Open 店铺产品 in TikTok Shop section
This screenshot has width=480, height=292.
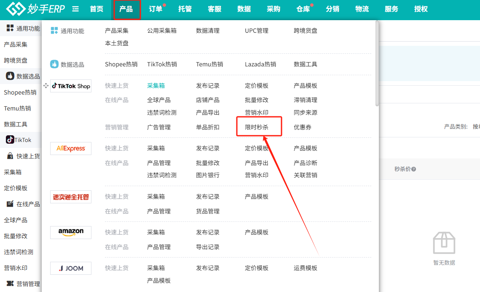[208, 100]
